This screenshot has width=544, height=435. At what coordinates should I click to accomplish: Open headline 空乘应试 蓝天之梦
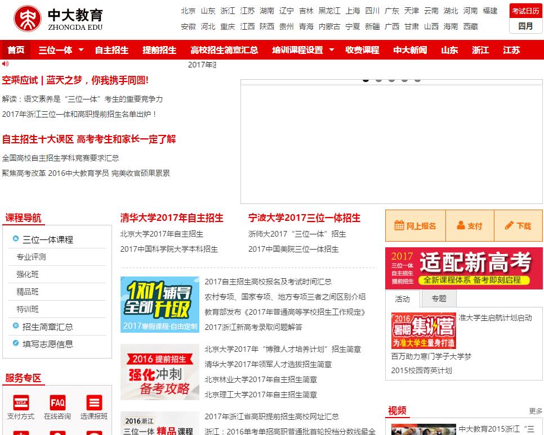point(75,80)
